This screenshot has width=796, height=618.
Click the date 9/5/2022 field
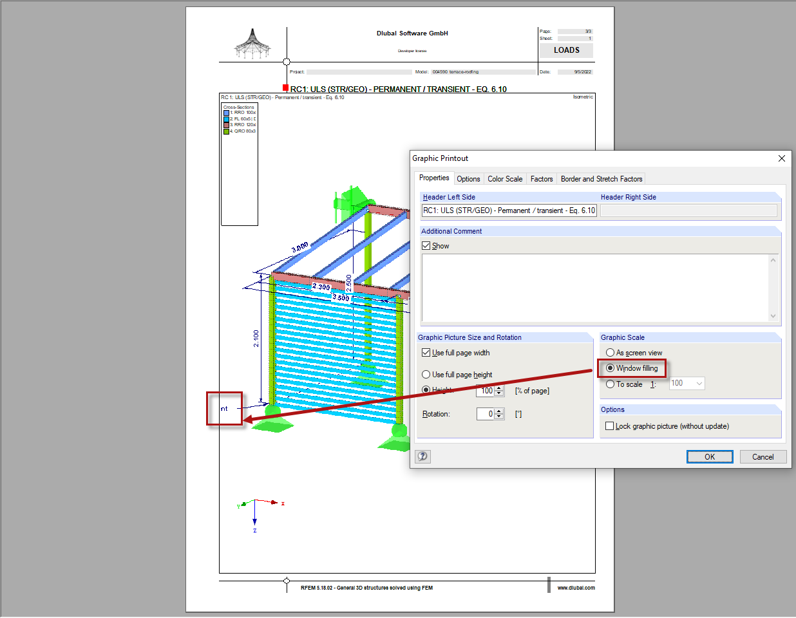[574, 72]
